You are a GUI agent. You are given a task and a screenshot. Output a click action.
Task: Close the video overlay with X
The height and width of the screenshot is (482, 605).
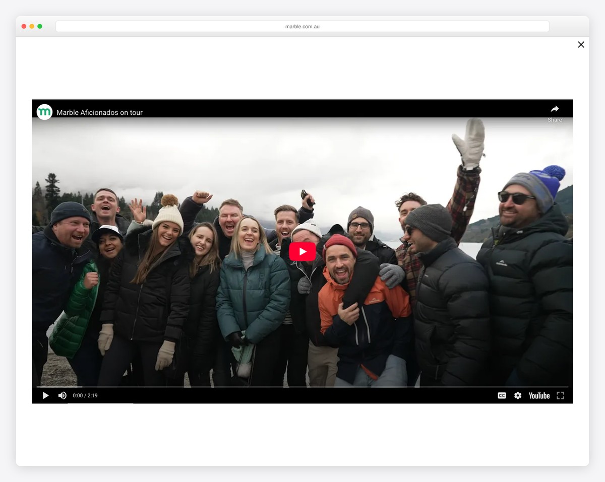581,45
